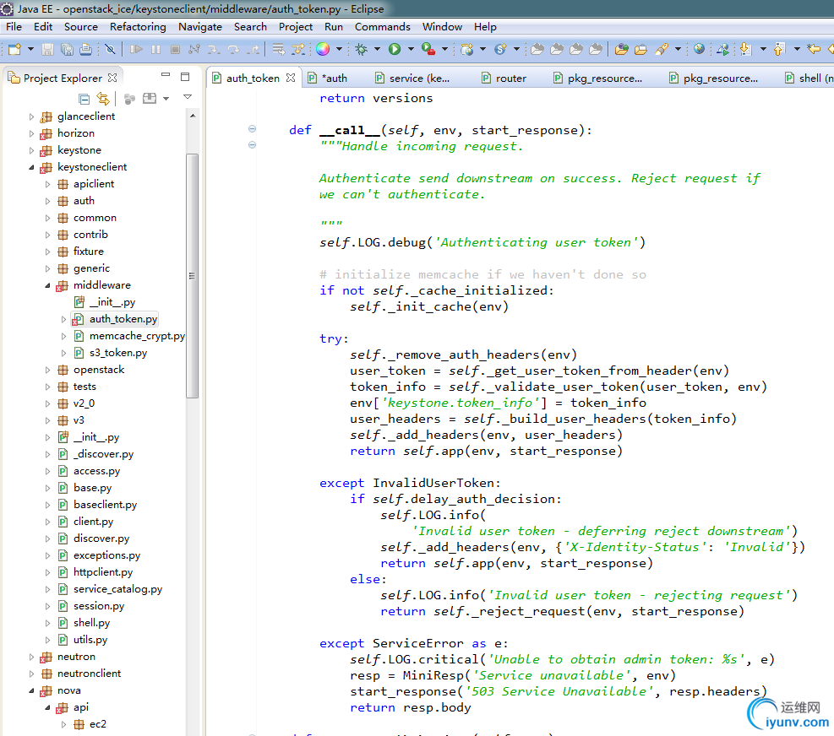This screenshot has height=736, width=834.
Task: Click the Project Explorer vertical scrollbar thumb
Action: point(192,276)
